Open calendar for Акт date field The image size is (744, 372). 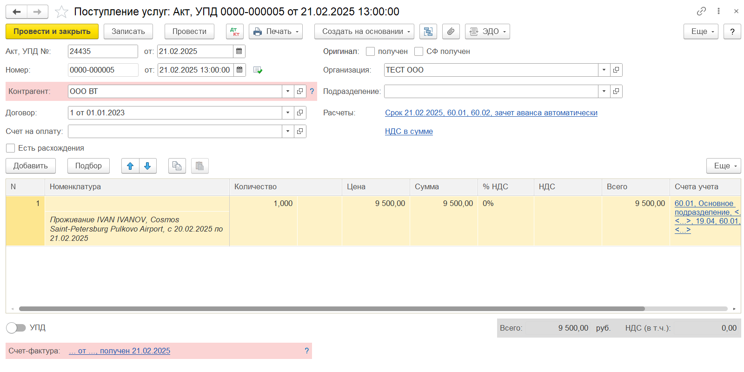click(x=239, y=52)
